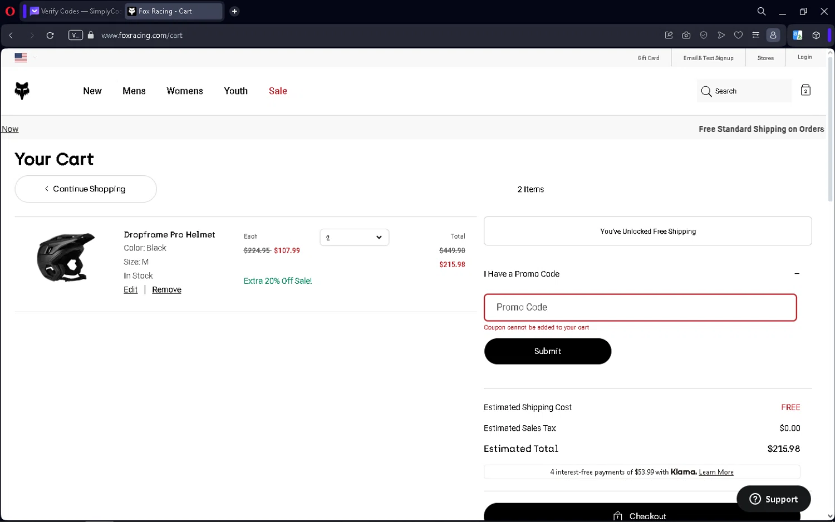Click the Your Cart heading
Image resolution: width=835 pixels, height=522 pixels.
coord(54,159)
